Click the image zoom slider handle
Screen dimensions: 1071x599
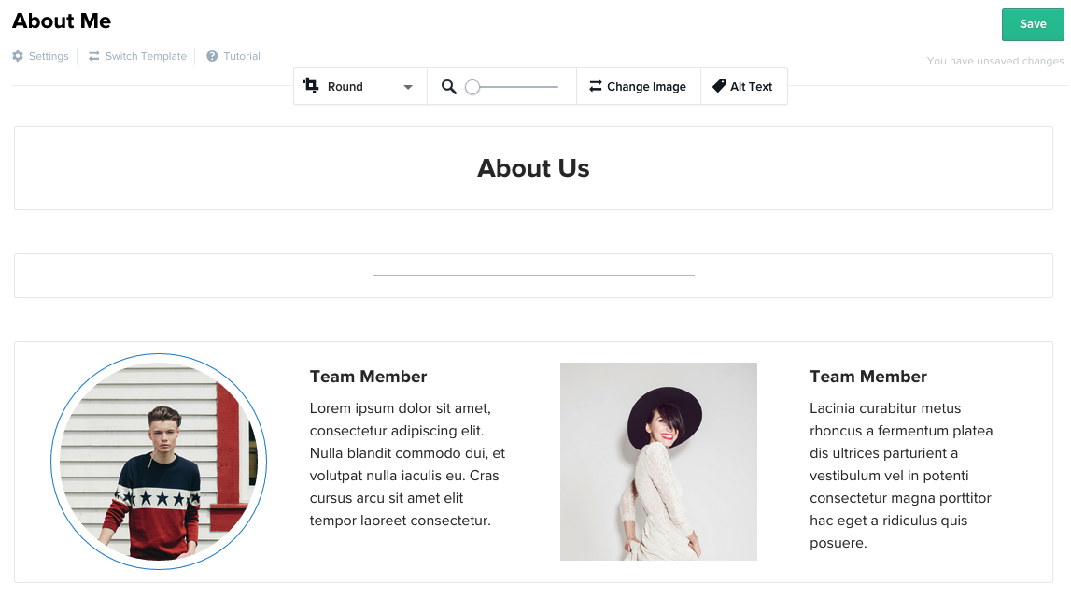click(x=472, y=87)
